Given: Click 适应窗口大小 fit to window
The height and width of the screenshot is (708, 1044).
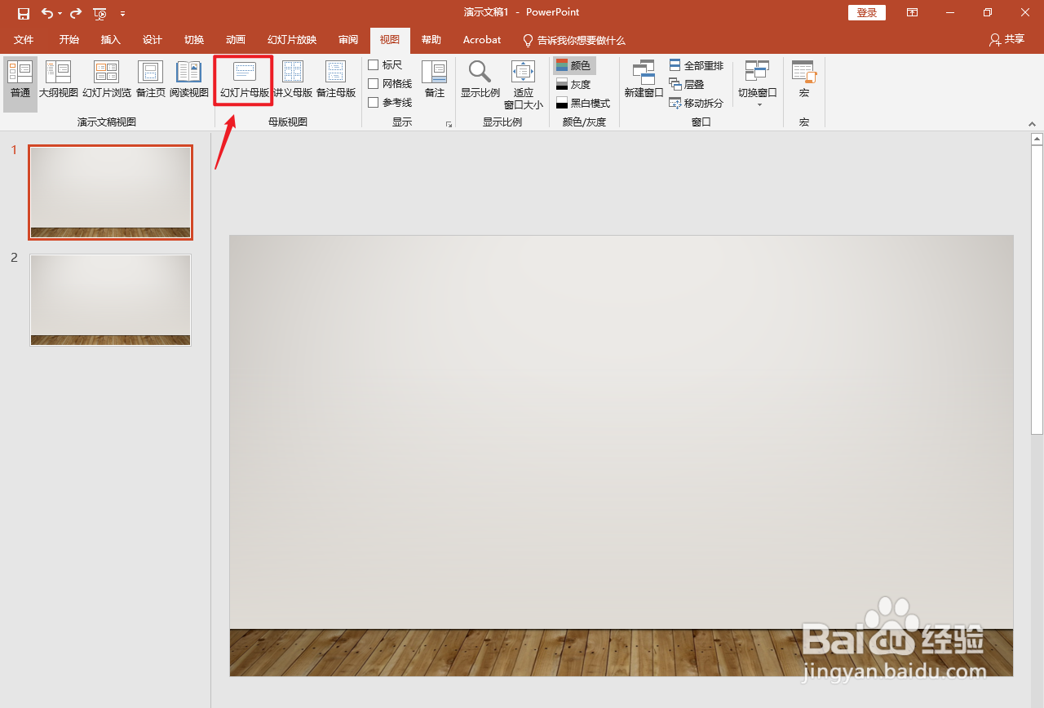Looking at the screenshot, I should 524,85.
